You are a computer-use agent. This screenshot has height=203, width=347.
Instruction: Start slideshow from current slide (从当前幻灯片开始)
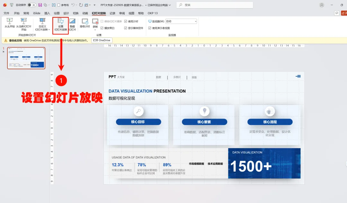[24, 24]
